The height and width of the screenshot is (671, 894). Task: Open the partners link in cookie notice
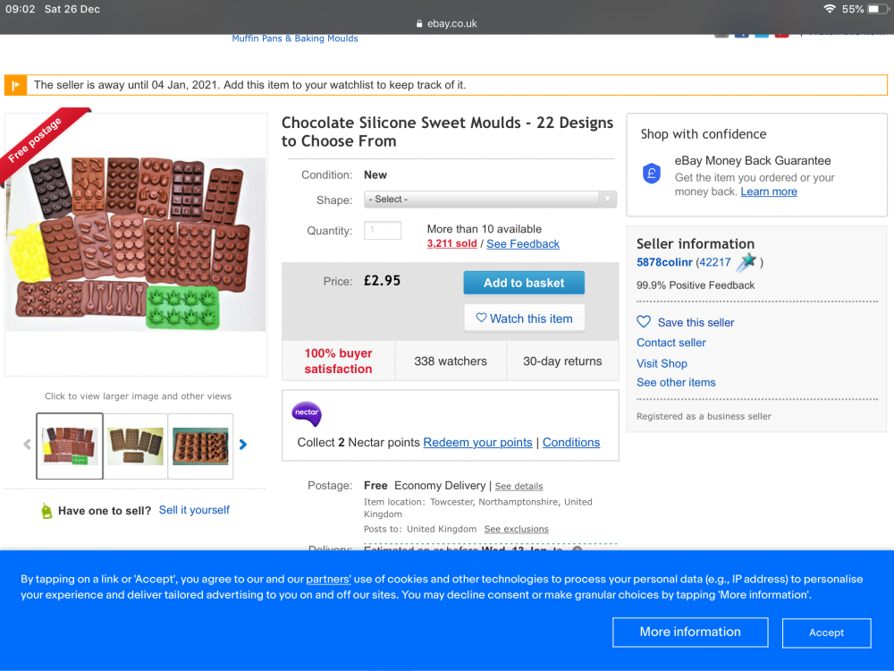[x=328, y=579]
